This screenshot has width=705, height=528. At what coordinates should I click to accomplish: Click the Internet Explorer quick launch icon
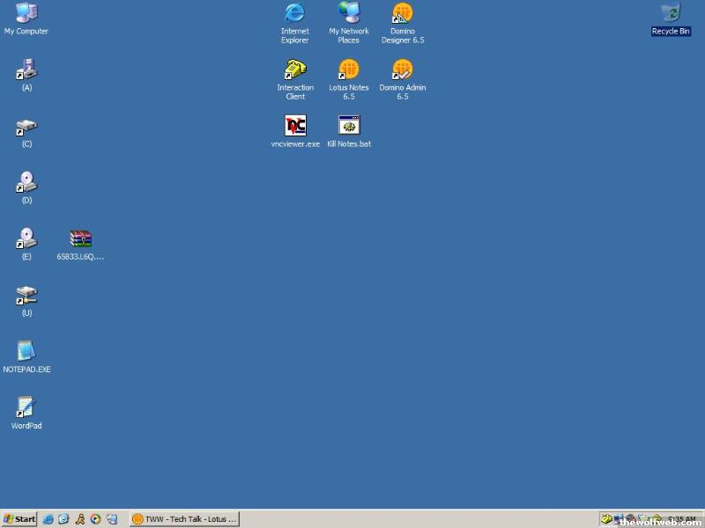tap(48, 519)
